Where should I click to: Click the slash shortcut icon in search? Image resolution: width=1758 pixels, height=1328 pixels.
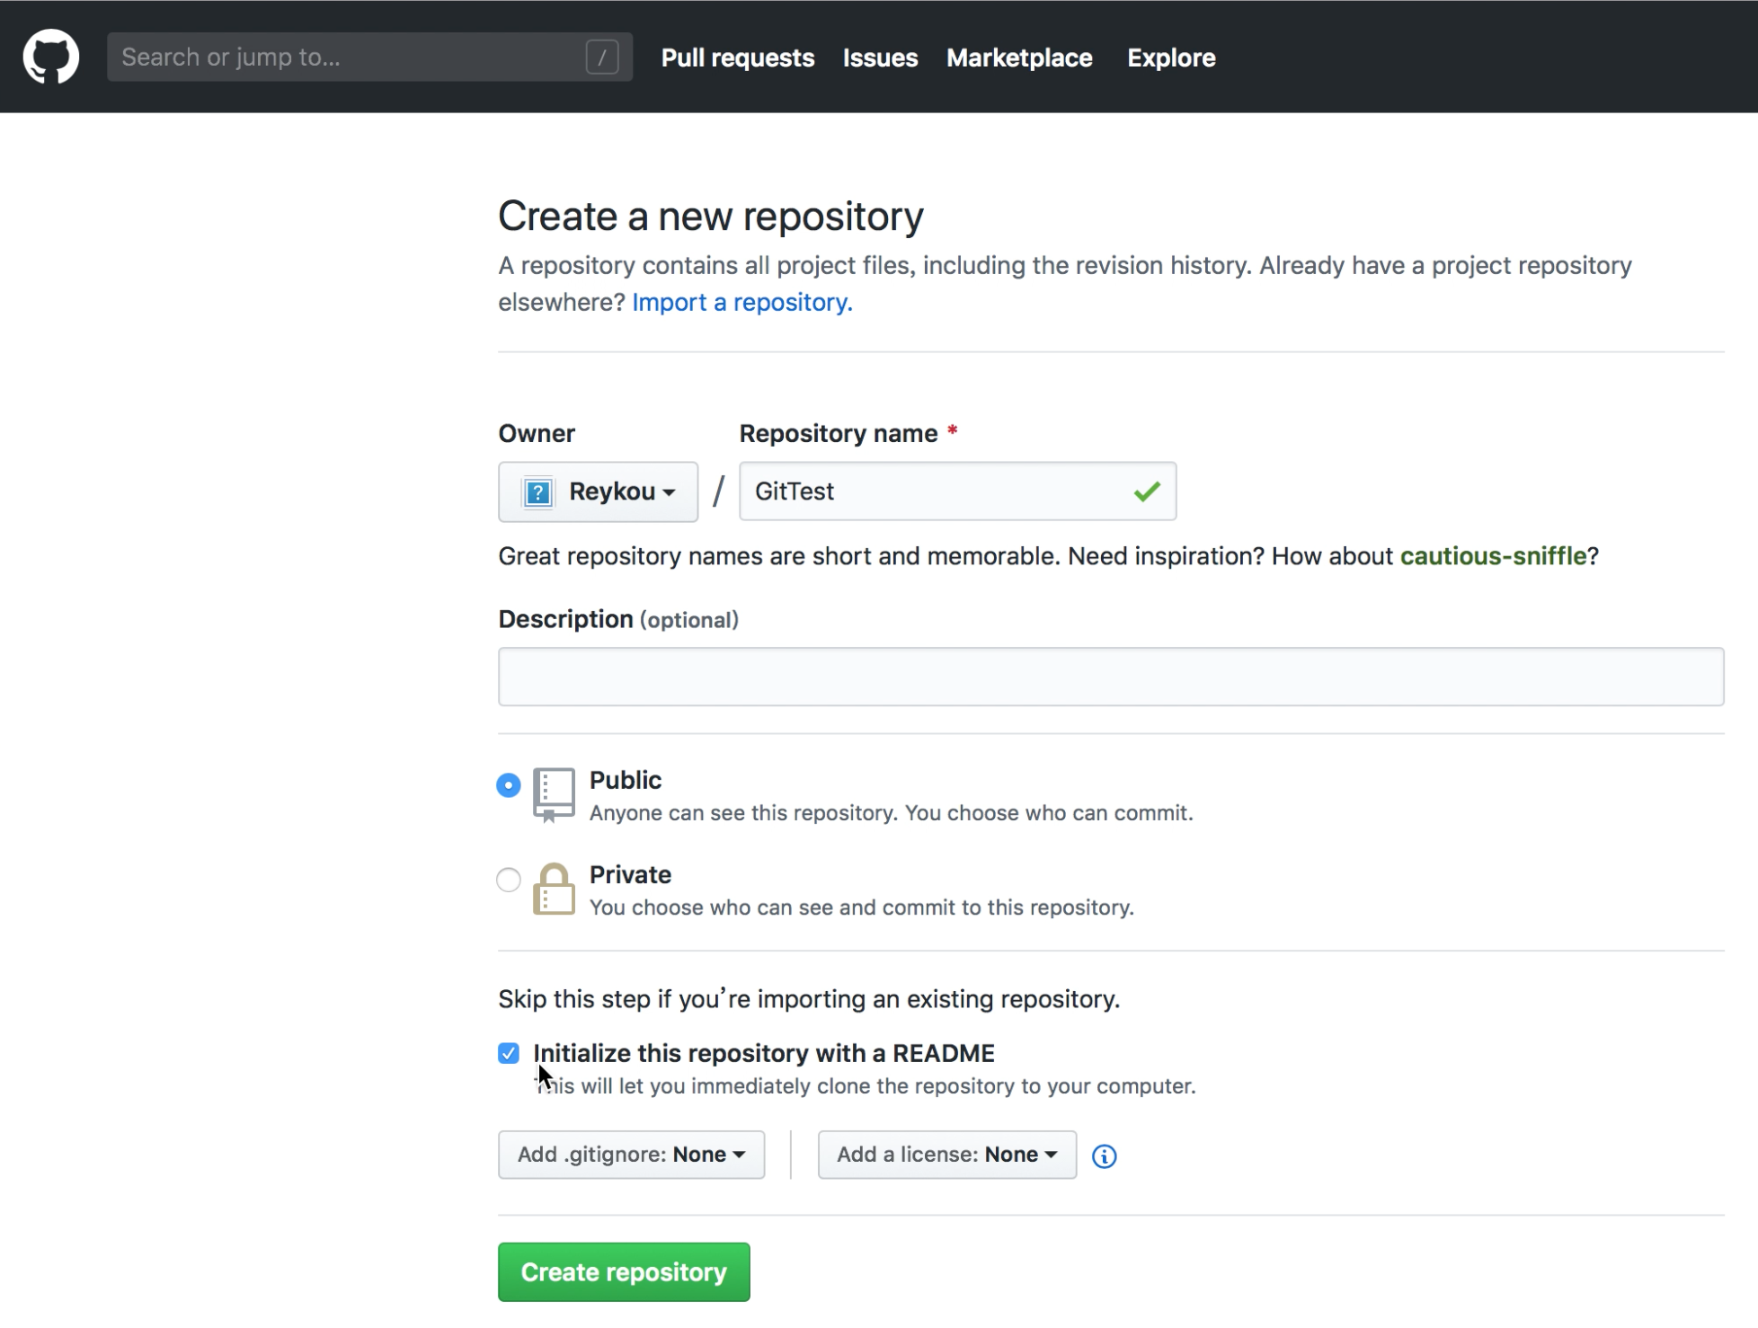pos(601,58)
